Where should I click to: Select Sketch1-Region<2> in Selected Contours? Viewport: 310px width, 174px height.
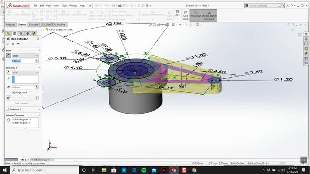pos(21,123)
